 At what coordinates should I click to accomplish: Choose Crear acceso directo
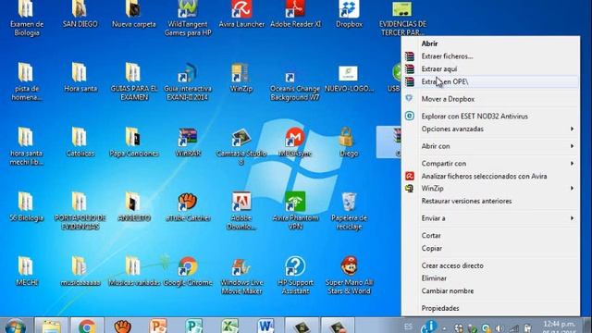[x=491, y=265]
